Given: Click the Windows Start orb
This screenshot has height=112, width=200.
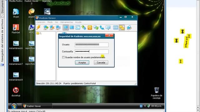Looking at the screenshot, I should click(14, 106).
